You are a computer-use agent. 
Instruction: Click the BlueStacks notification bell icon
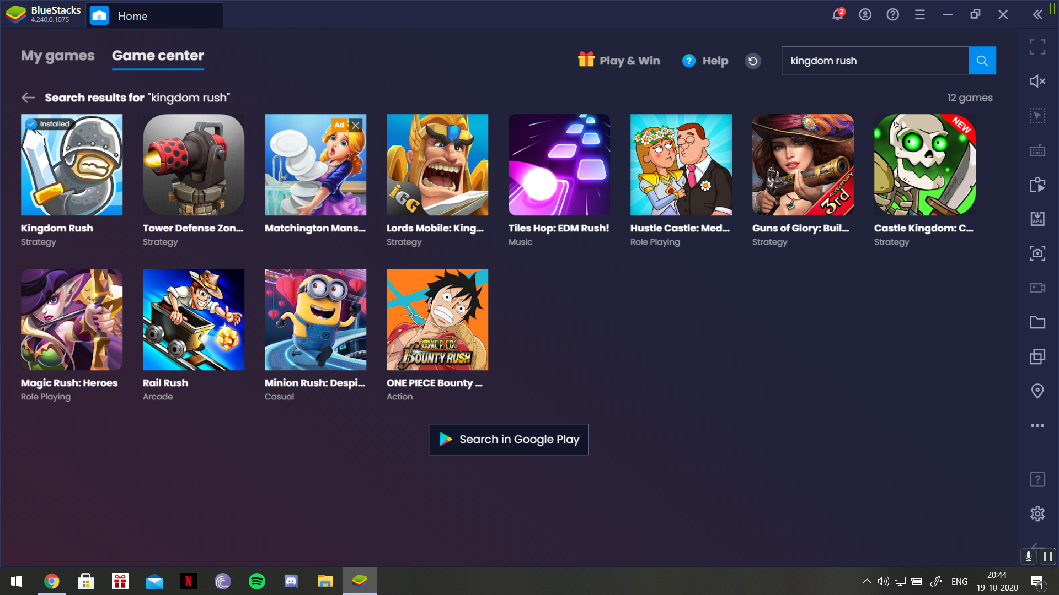(838, 14)
